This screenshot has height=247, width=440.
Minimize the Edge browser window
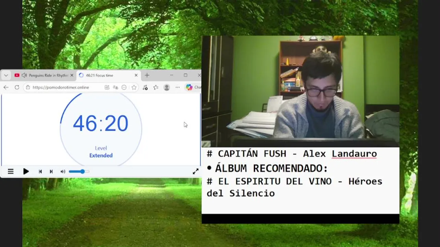(x=171, y=75)
